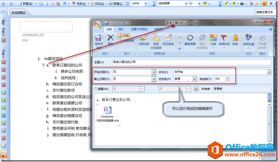
Task: Select the OneNote Lasso selection tool
Action: click(251, 3)
